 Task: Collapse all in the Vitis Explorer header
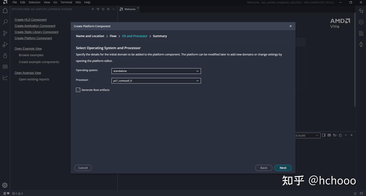pyautogui.click(x=108, y=9)
